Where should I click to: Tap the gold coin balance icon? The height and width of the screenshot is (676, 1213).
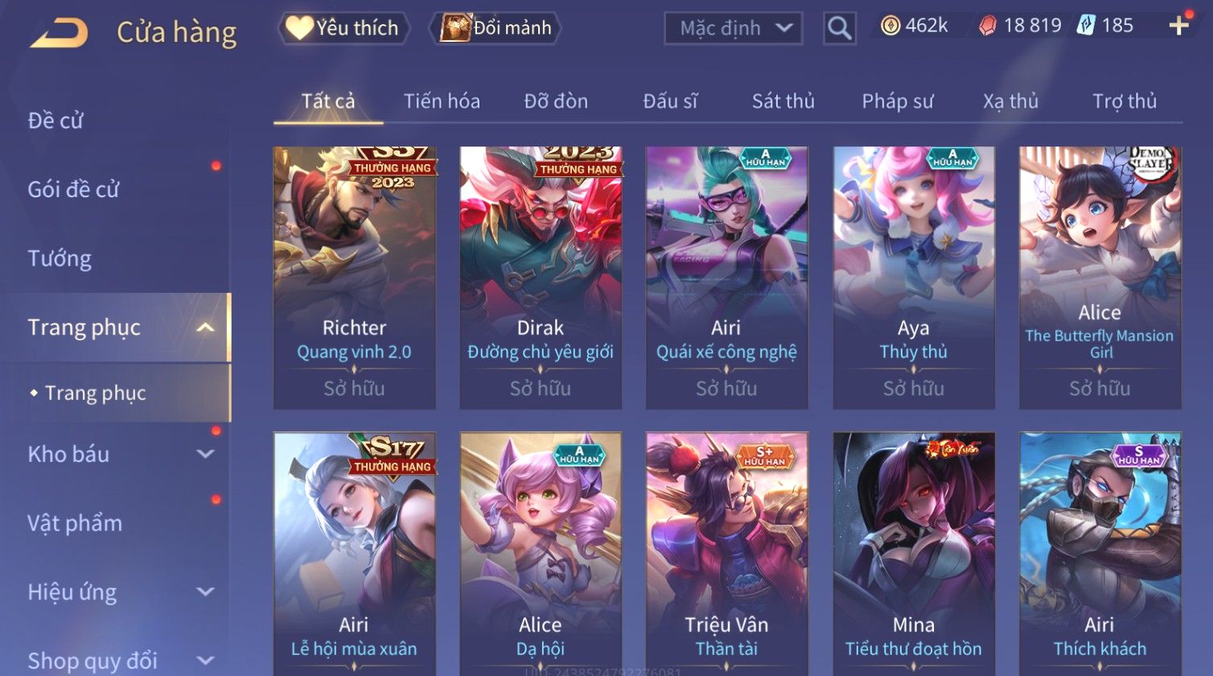pyautogui.click(x=890, y=27)
